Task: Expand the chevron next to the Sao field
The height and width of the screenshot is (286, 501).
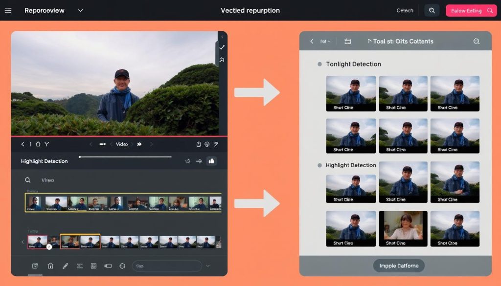Action: [207, 266]
